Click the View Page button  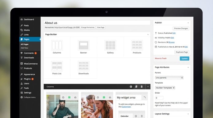pyautogui.click(x=101, y=27)
